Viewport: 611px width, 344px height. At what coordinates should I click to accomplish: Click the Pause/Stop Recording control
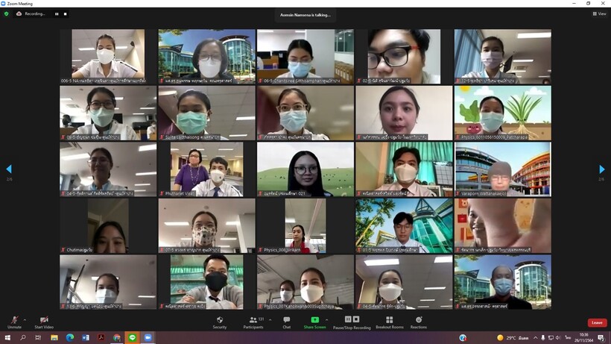(x=352, y=320)
